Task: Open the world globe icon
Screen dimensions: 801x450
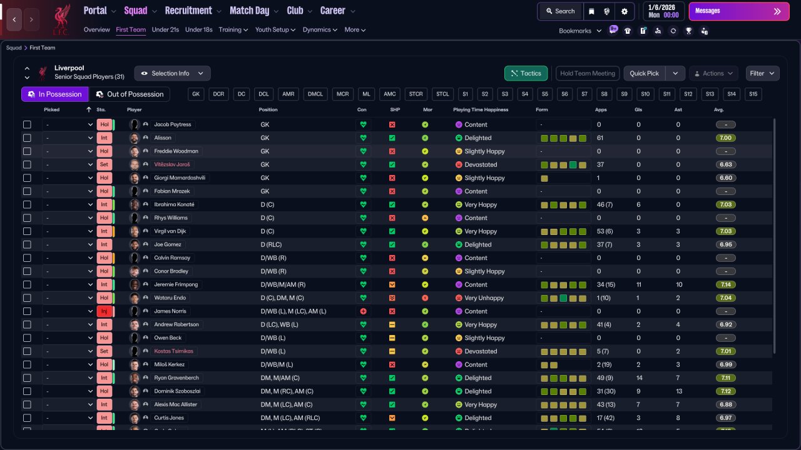Action: click(607, 11)
